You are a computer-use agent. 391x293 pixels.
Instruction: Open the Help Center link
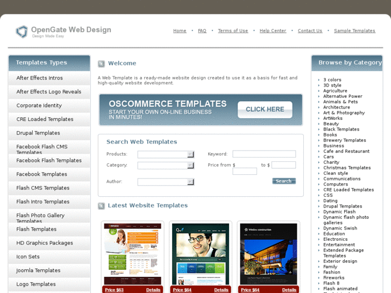point(273,31)
